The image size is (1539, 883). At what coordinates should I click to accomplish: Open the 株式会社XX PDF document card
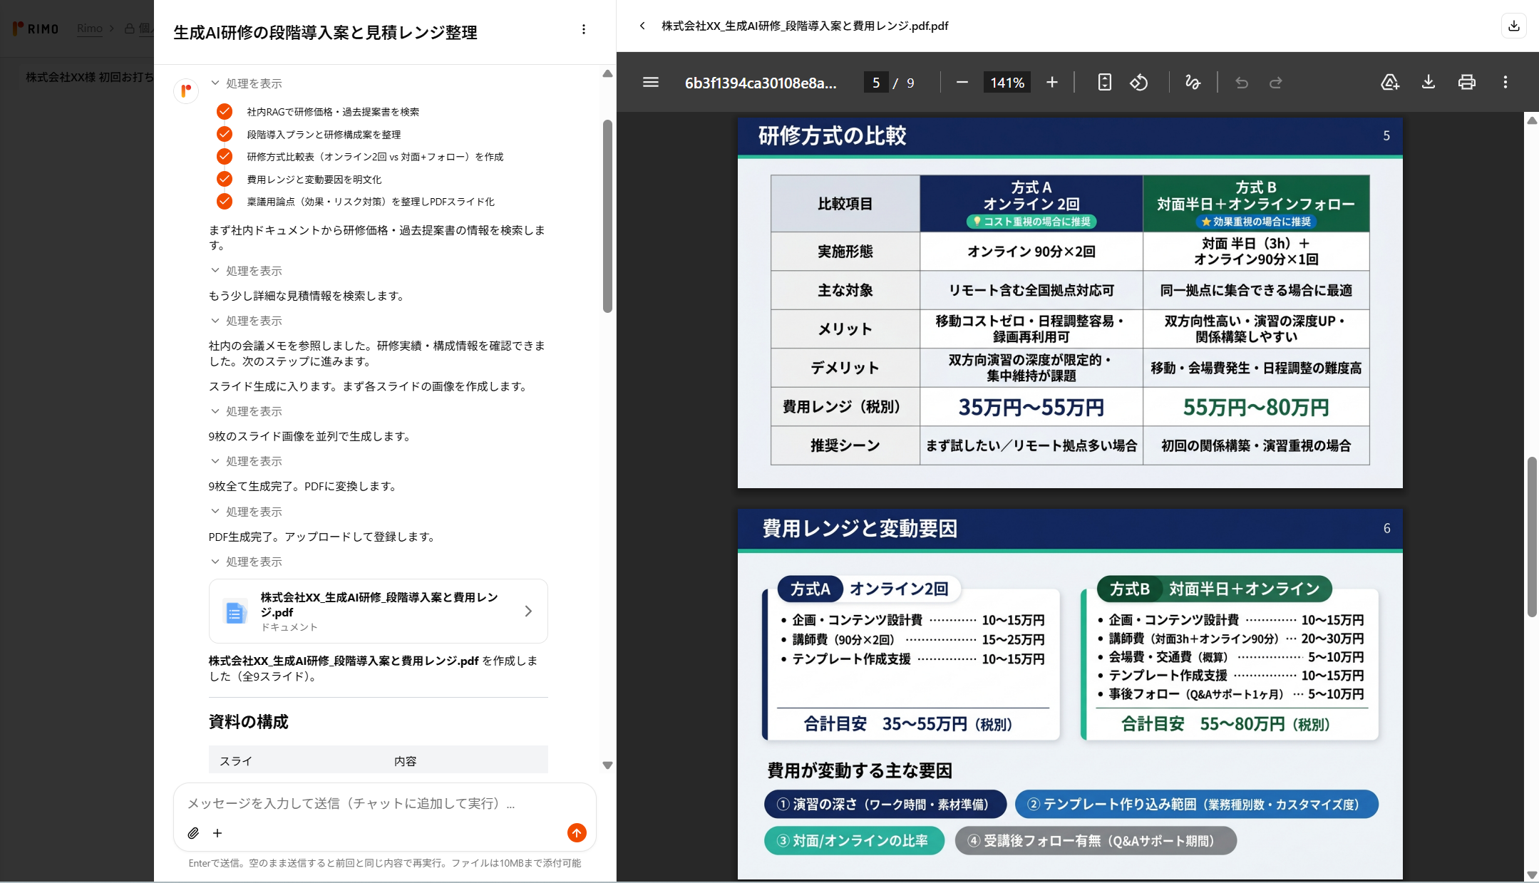[378, 611]
